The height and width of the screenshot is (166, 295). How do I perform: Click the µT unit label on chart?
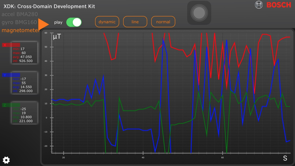[x=57, y=37]
